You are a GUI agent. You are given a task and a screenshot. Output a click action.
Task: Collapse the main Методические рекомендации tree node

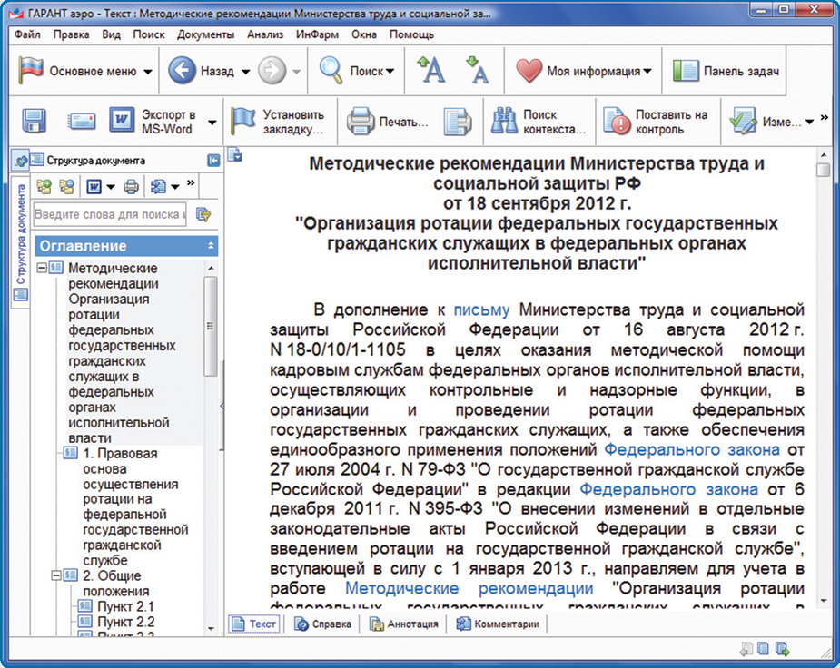coord(42,269)
